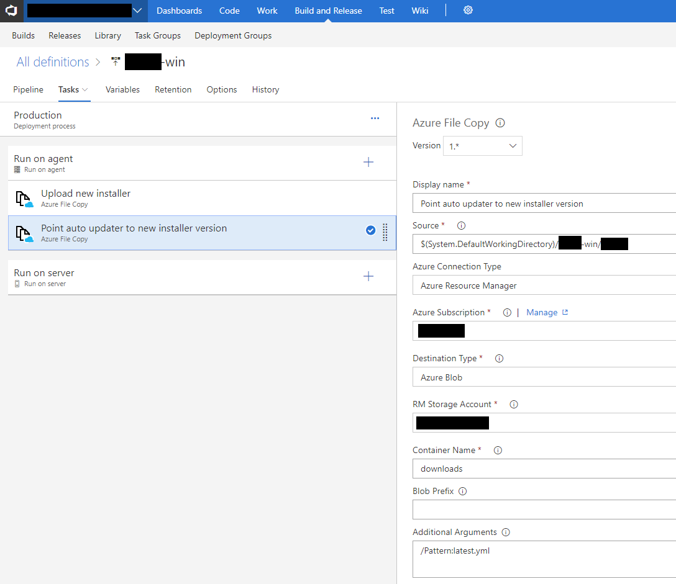The width and height of the screenshot is (676, 584).
Task: Click the RM Storage Account info icon
Action: [513, 405]
